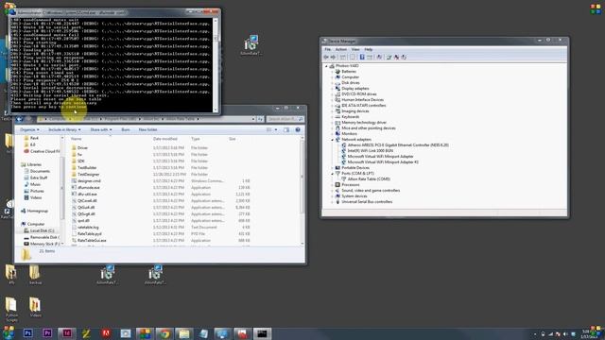Click Explorer file list vertical scrollbar

click(x=302, y=191)
